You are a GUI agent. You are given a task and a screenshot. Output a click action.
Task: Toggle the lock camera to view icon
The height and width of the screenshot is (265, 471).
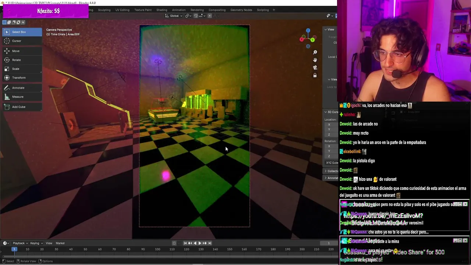tap(315, 75)
